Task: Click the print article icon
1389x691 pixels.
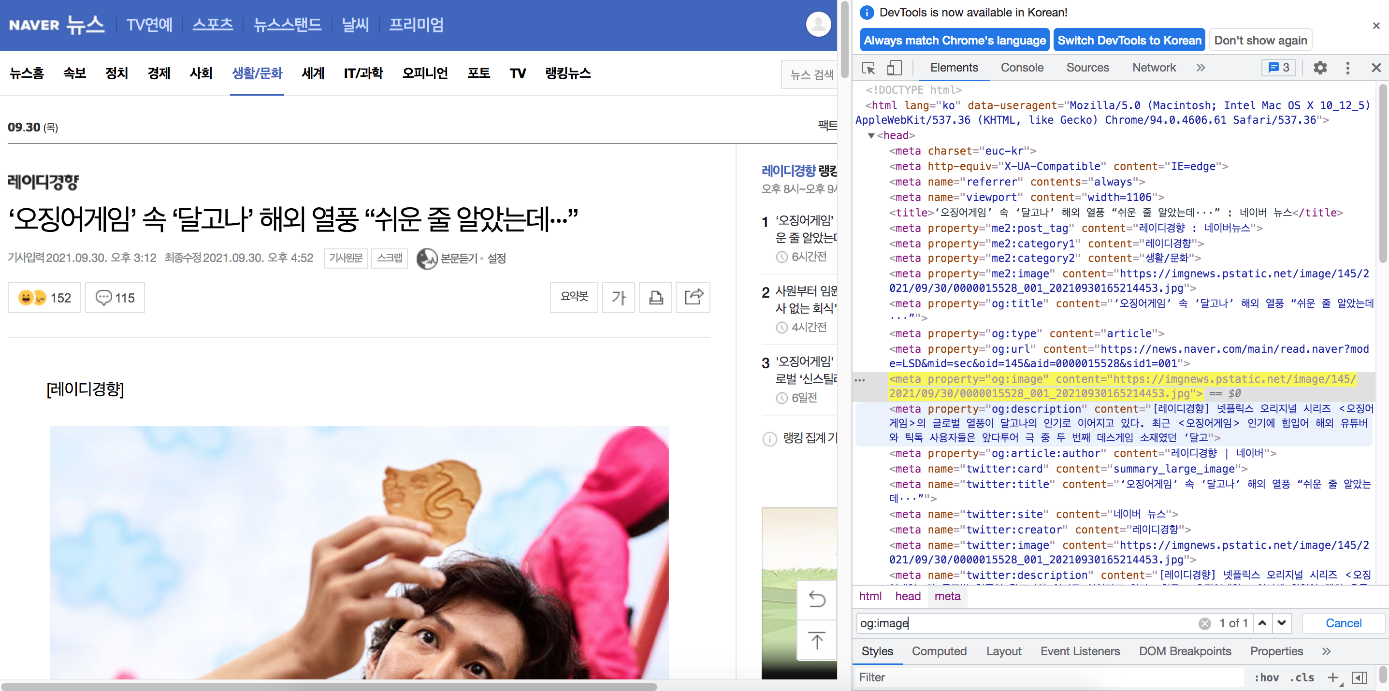Action: (655, 298)
